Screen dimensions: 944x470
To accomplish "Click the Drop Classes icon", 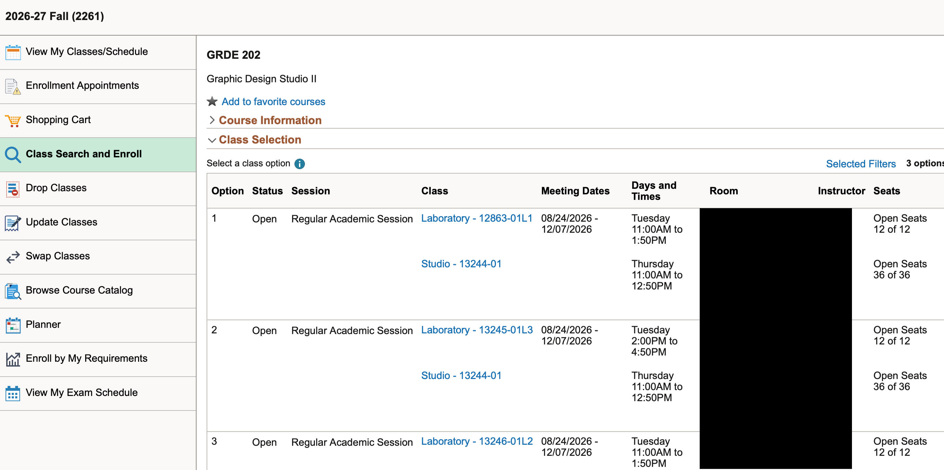I will pos(13,189).
